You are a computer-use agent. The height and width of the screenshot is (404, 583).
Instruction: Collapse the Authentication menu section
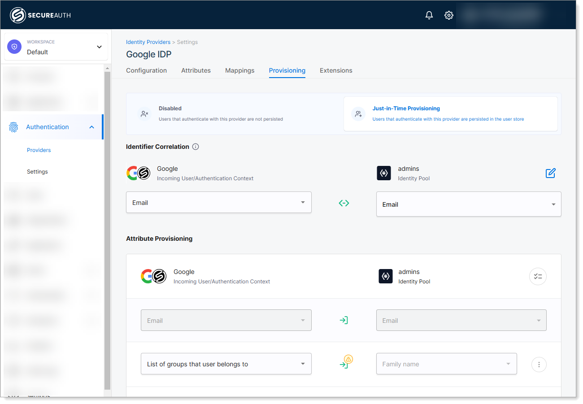(91, 127)
